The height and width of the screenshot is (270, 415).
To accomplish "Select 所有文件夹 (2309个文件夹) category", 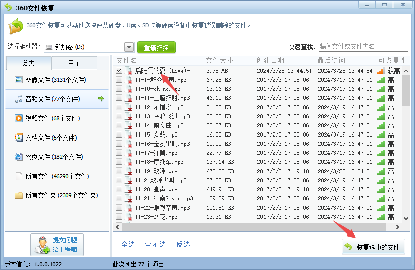I will pos(57,195).
